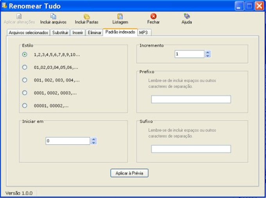The image size is (266, 198).
Task: Open Ajuda help book icon
Action: [x=187, y=16]
